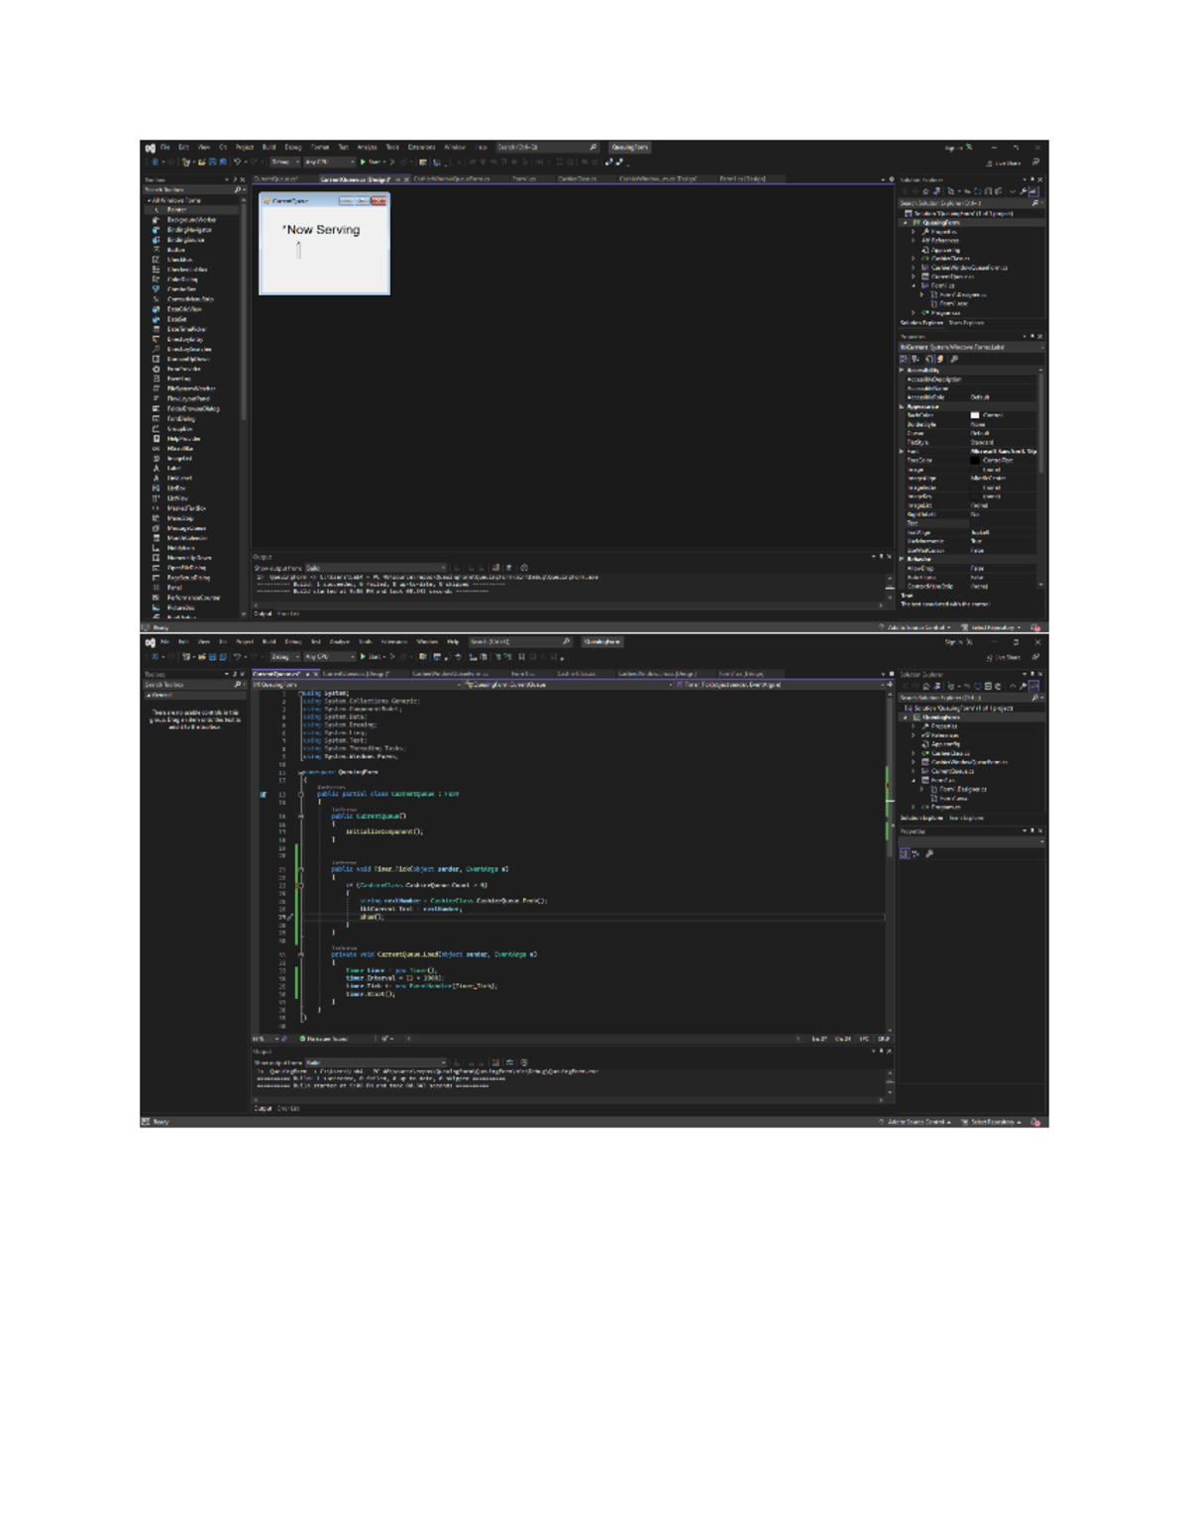Click search magnifier in upper Toolbox search
The image size is (1189, 1539).
237,189
